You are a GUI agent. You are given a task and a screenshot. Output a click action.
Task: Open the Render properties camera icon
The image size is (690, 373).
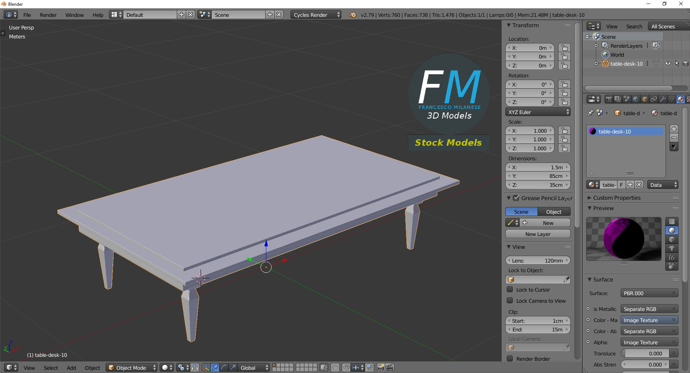tap(609, 99)
